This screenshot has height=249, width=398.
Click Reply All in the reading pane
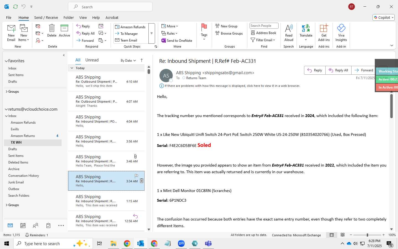[338, 70]
